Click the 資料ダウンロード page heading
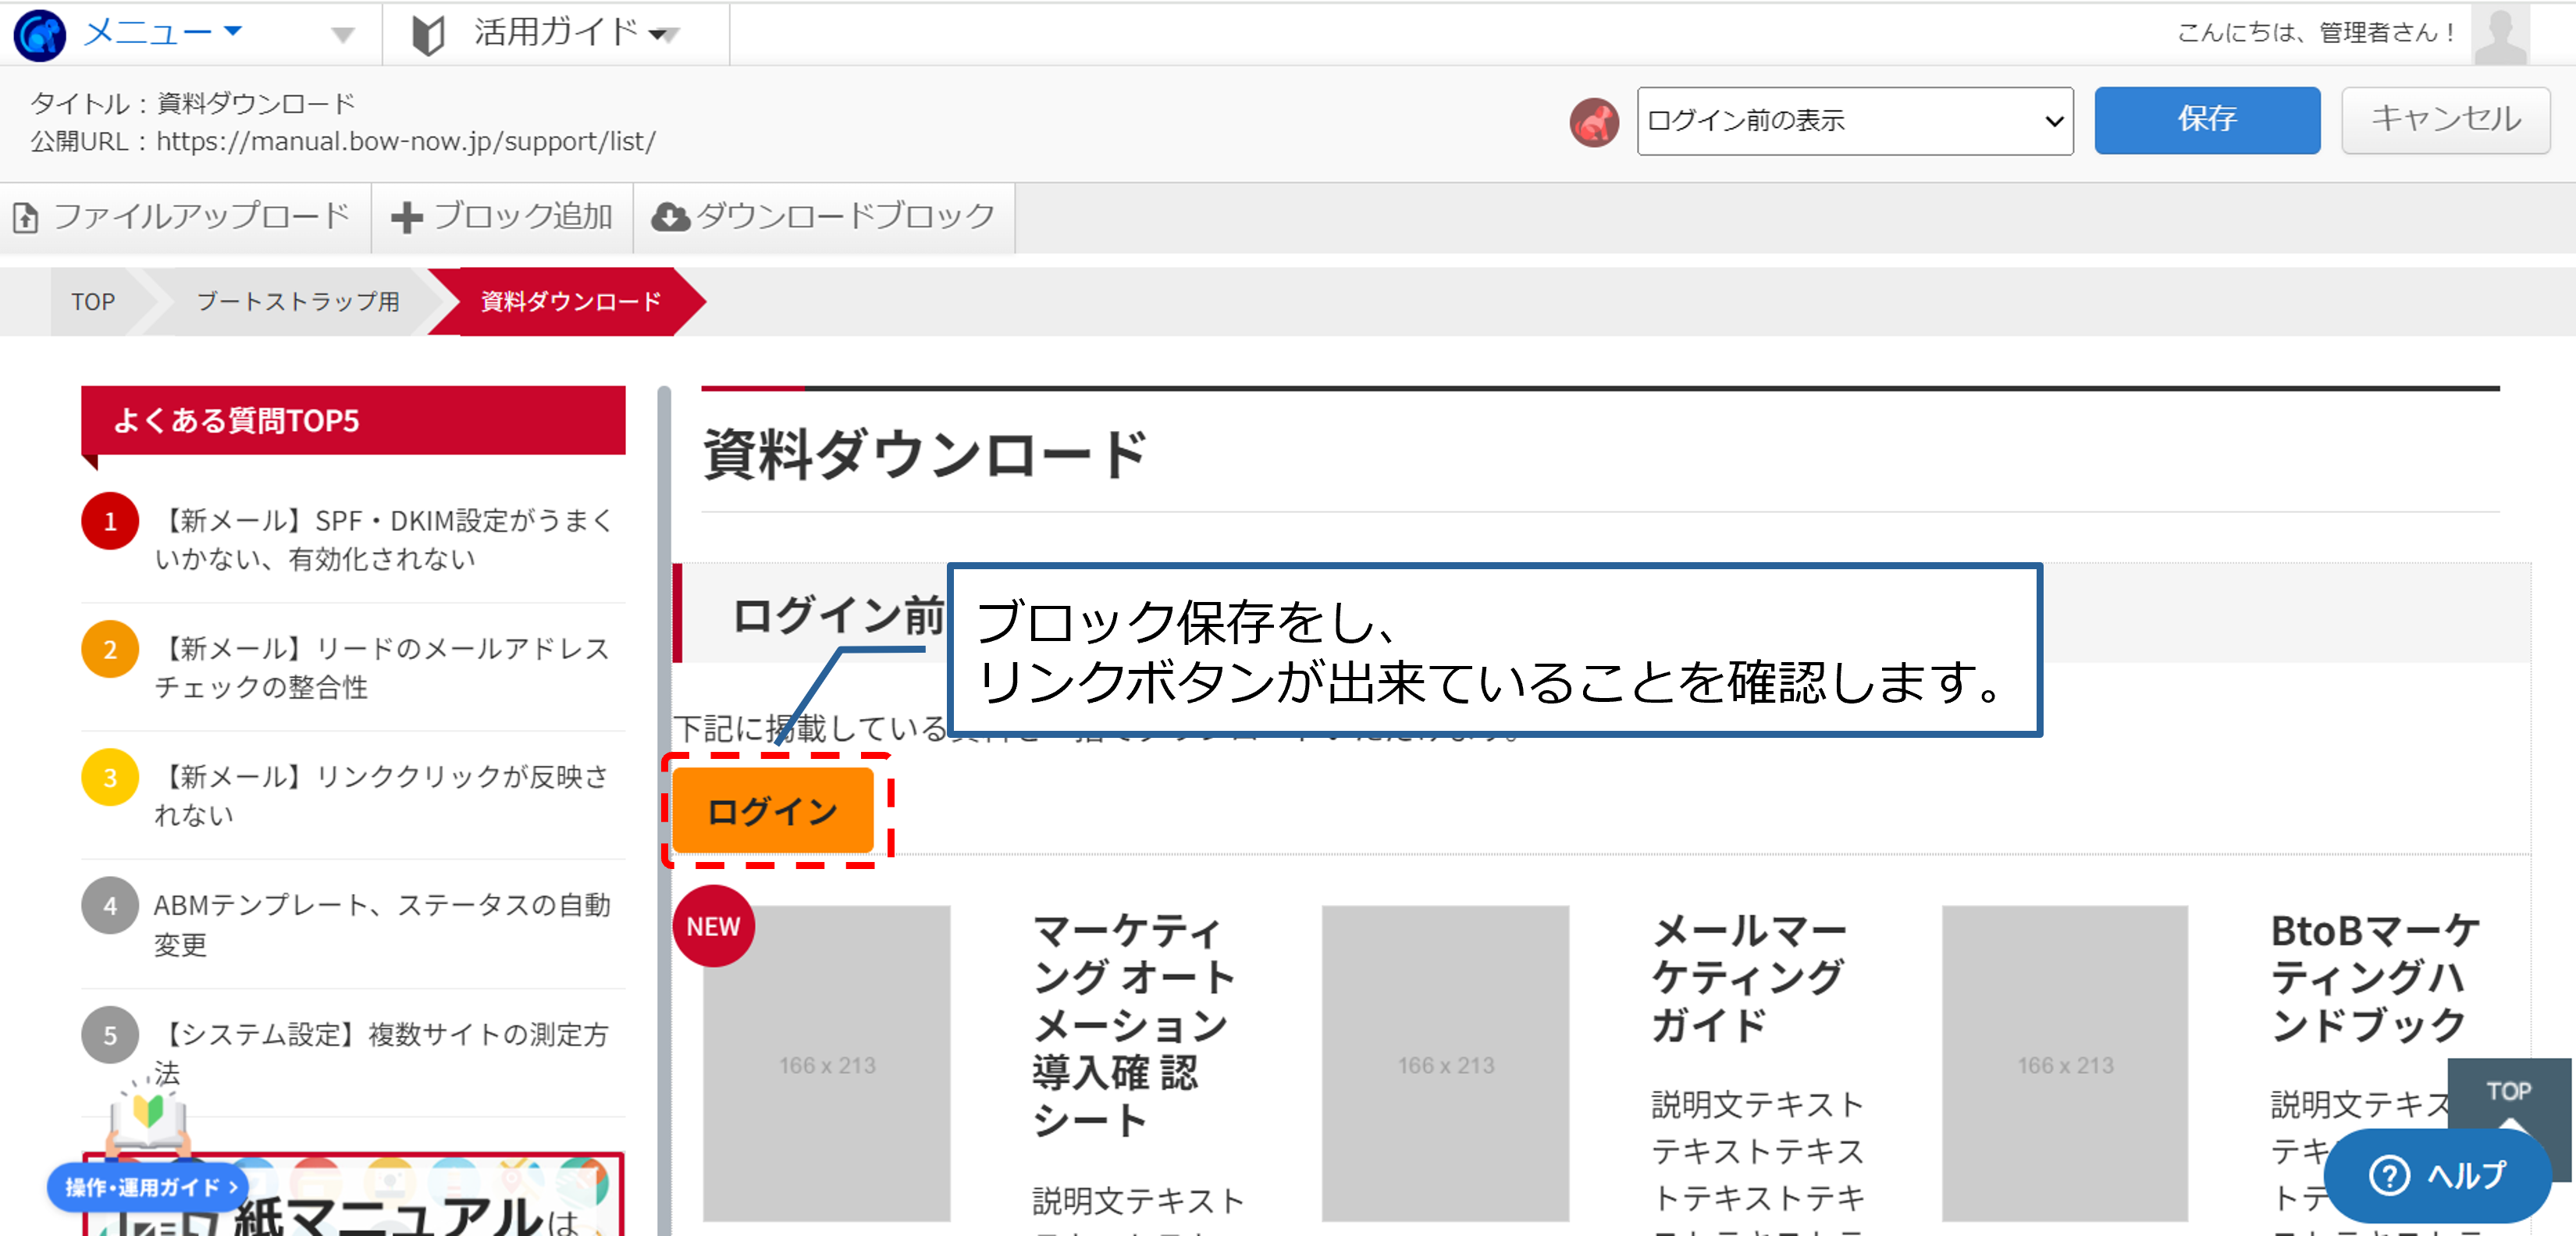 [x=925, y=455]
